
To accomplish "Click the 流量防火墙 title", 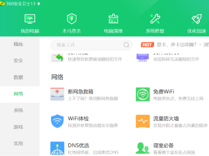I will tap(166, 119).
